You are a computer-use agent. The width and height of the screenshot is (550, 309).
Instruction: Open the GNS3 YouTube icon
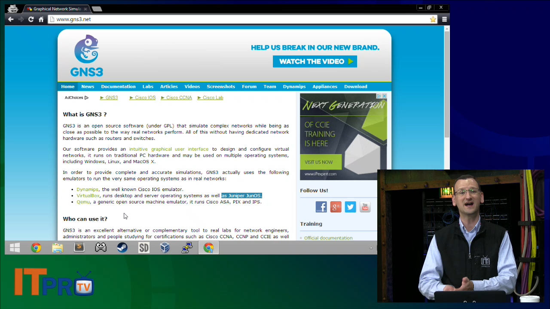pyautogui.click(x=365, y=207)
